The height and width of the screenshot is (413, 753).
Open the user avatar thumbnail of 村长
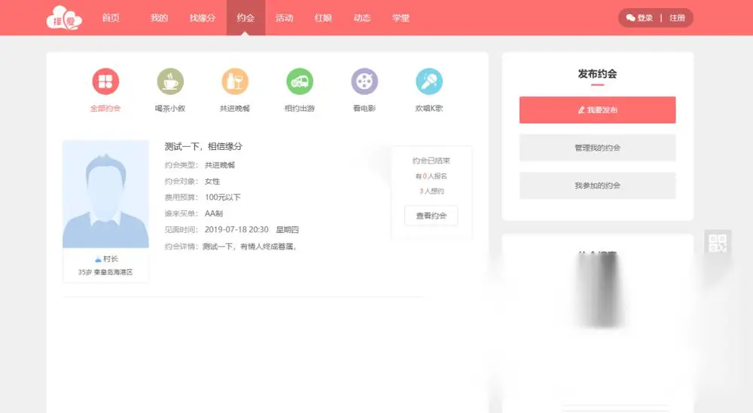105,194
